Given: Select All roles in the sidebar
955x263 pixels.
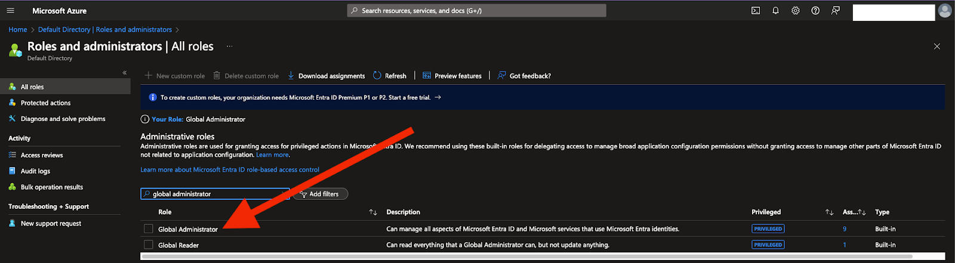Looking at the screenshot, I should pyautogui.click(x=65, y=86).
